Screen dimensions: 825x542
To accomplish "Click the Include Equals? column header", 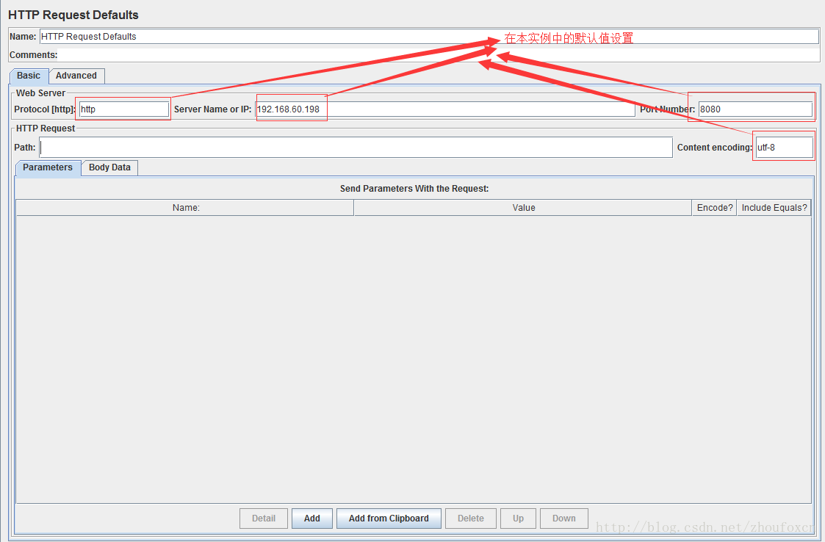I will click(774, 208).
